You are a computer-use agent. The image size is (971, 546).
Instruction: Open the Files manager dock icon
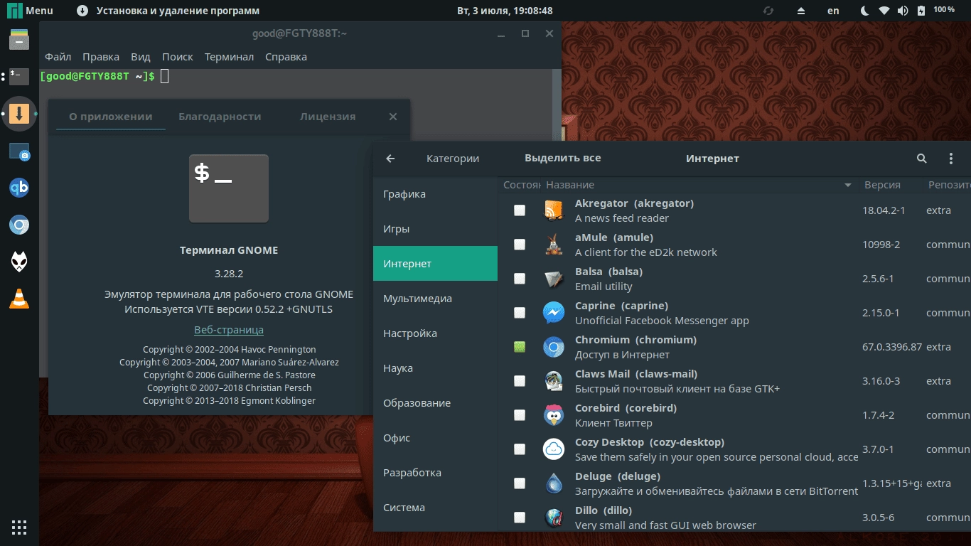19,39
